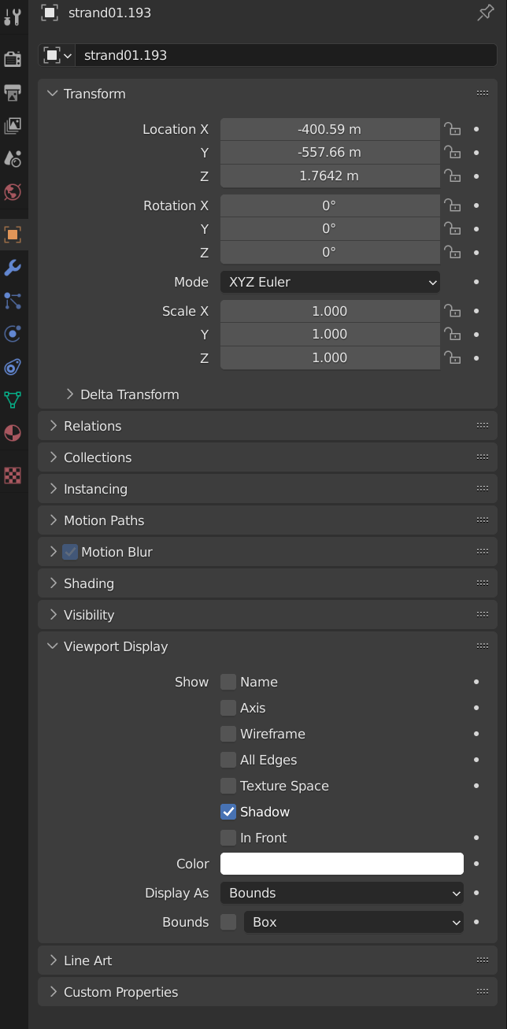Open the object datablock browse dropdown
This screenshot has width=507, height=1029.
click(57, 55)
